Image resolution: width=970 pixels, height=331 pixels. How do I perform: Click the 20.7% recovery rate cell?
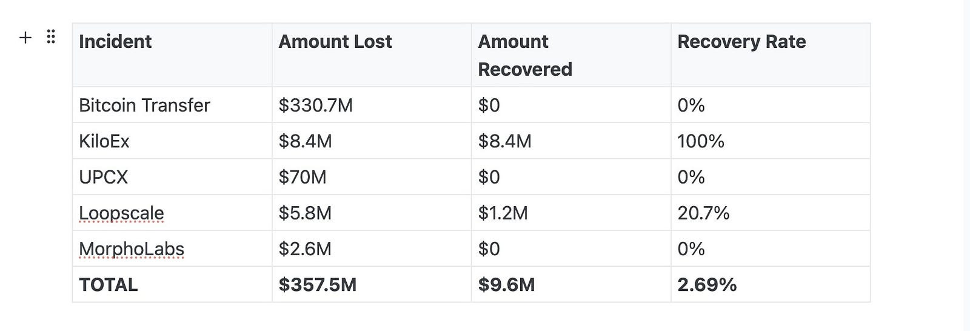tap(771, 212)
